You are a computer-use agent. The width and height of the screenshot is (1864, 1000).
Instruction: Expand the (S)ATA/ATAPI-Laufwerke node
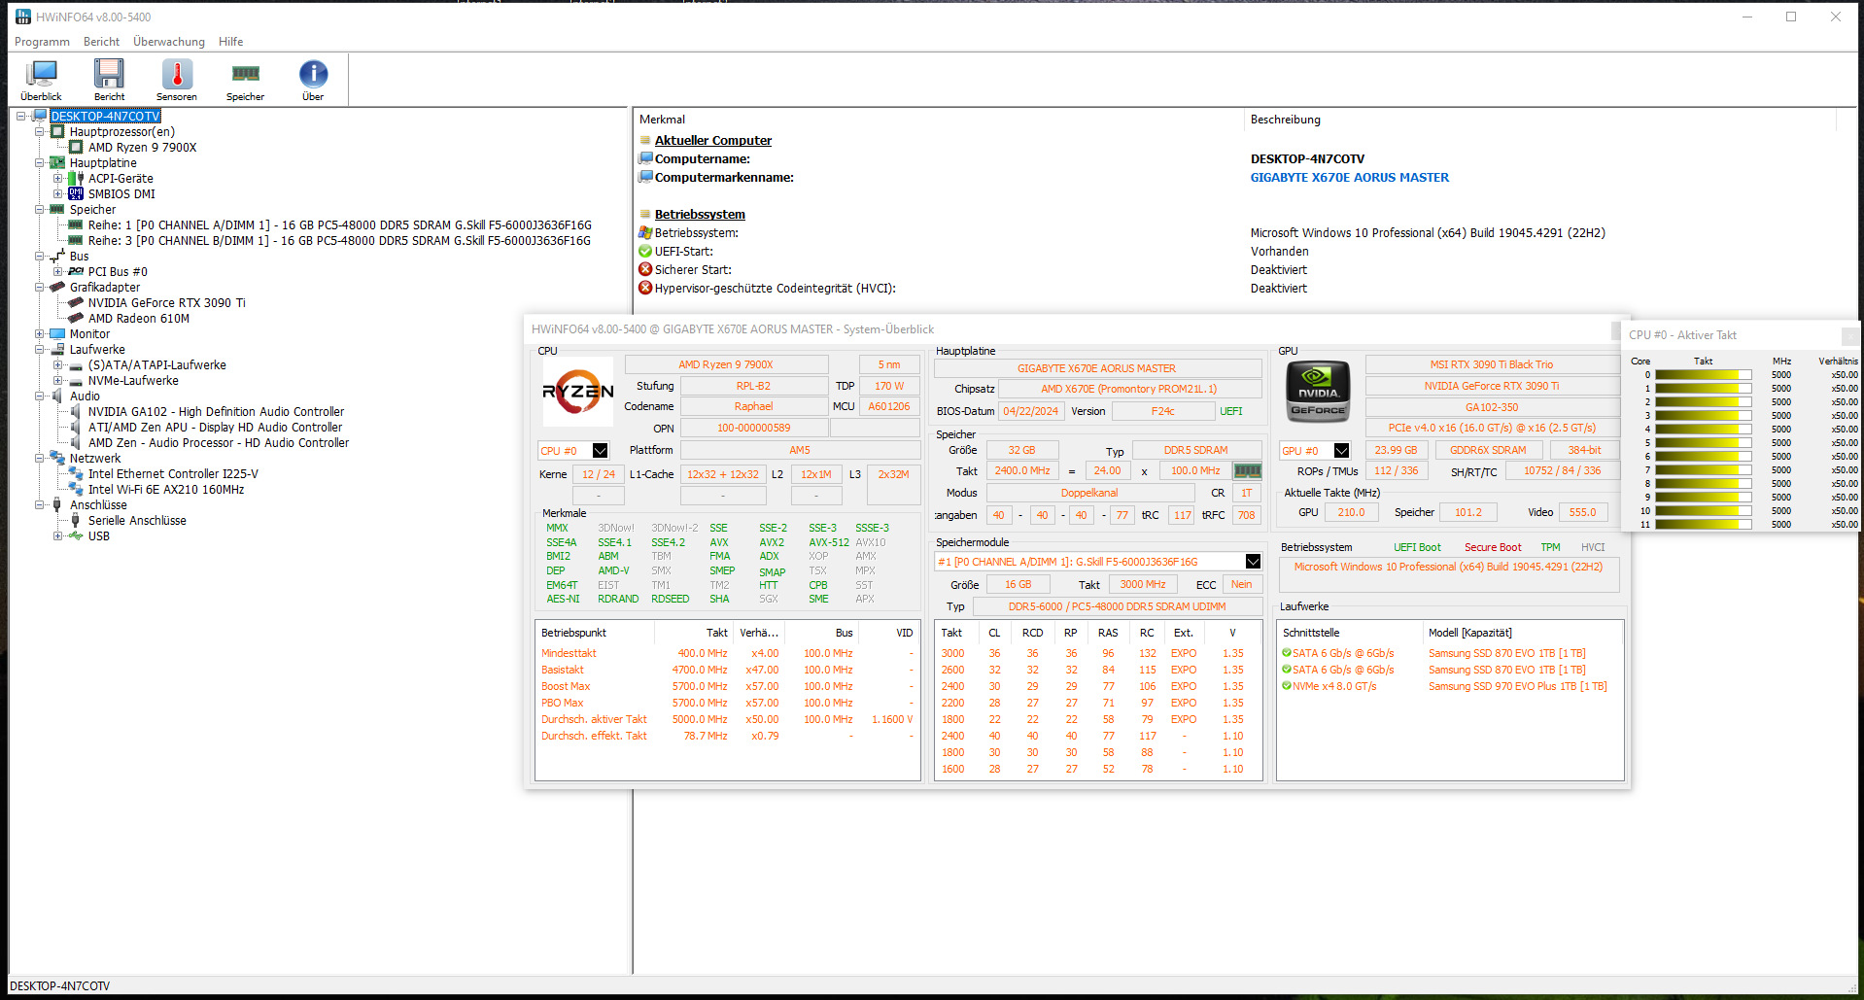point(57,364)
